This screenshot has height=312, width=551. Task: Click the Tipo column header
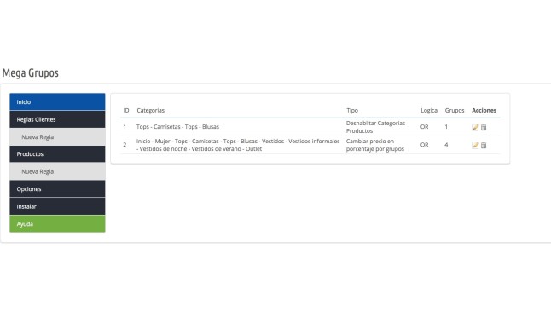click(x=352, y=110)
